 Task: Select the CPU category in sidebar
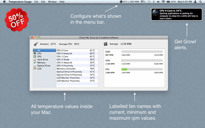(x=39, y=53)
